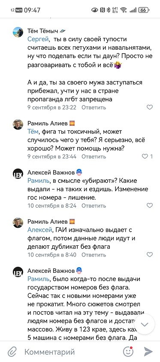Tap the paperclip attachment icon
Image resolution: width=160 pixels, height=362 pixels.
12,352
